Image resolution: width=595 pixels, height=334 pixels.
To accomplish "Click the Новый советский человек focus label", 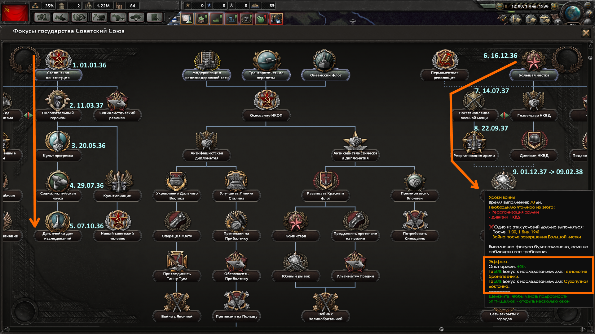I will (x=117, y=236).
